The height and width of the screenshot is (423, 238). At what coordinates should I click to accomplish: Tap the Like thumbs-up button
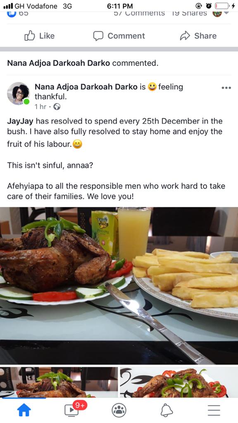39,36
